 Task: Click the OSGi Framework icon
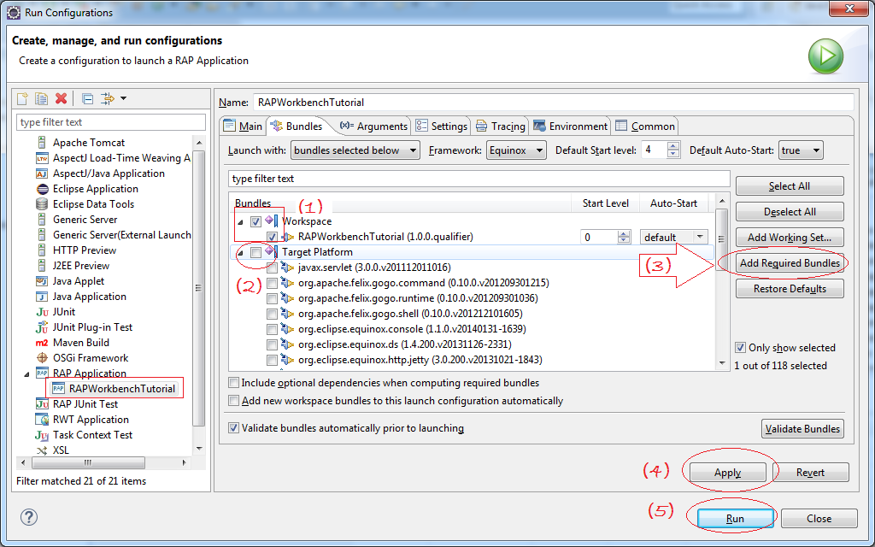42,358
